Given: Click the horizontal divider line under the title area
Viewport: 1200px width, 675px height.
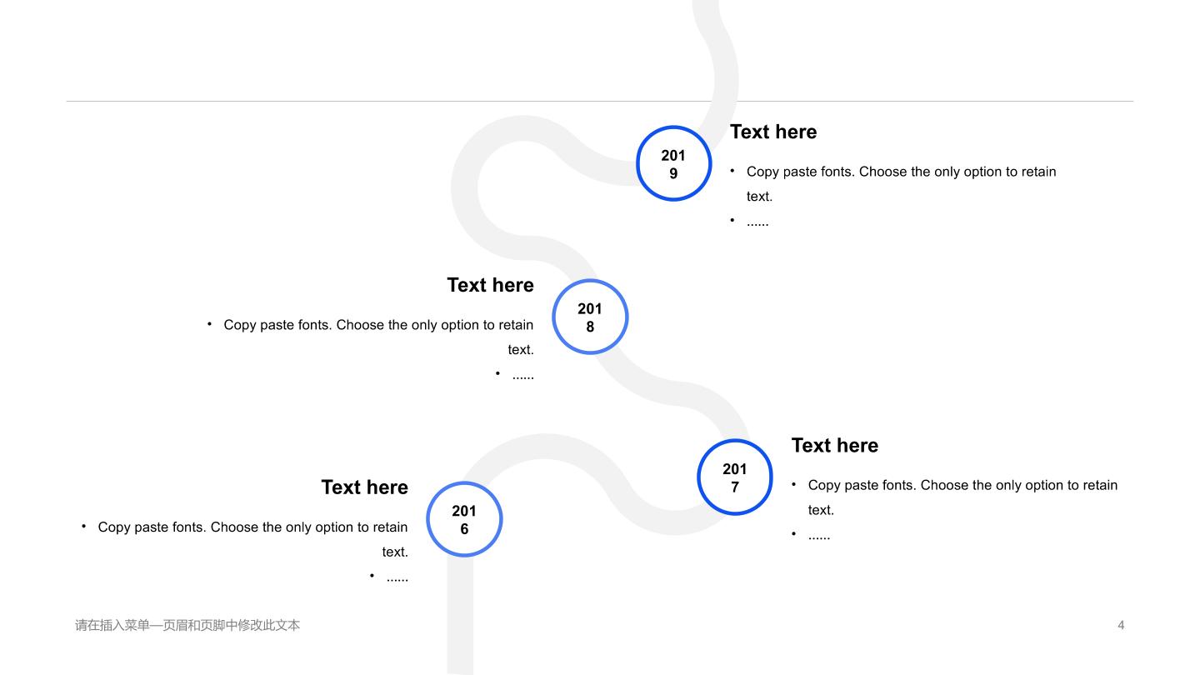Looking at the screenshot, I should (x=600, y=102).
